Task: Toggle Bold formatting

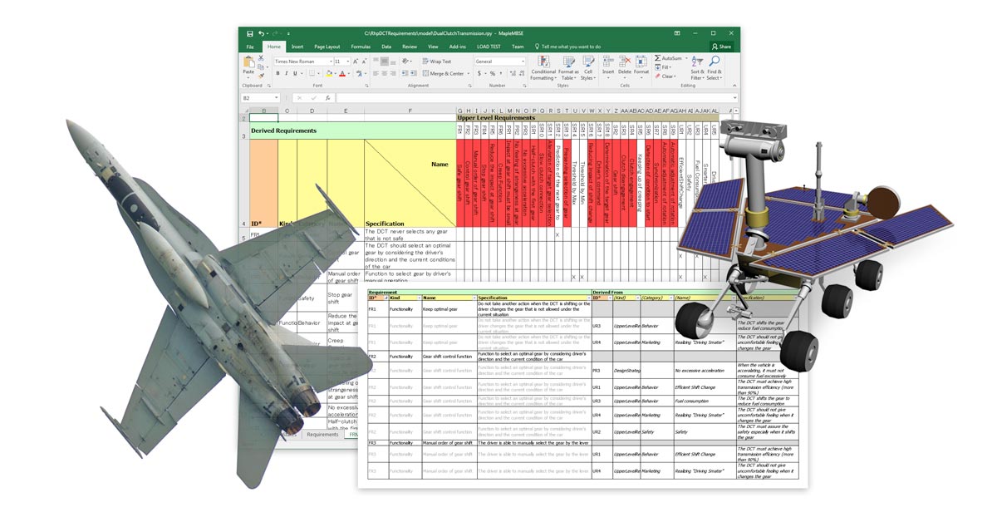Action: click(x=277, y=74)
